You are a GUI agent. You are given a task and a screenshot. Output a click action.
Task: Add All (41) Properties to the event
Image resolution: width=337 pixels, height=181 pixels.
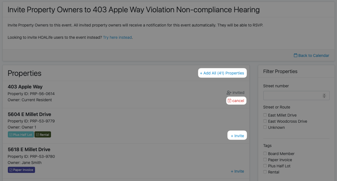click(222, 73)
